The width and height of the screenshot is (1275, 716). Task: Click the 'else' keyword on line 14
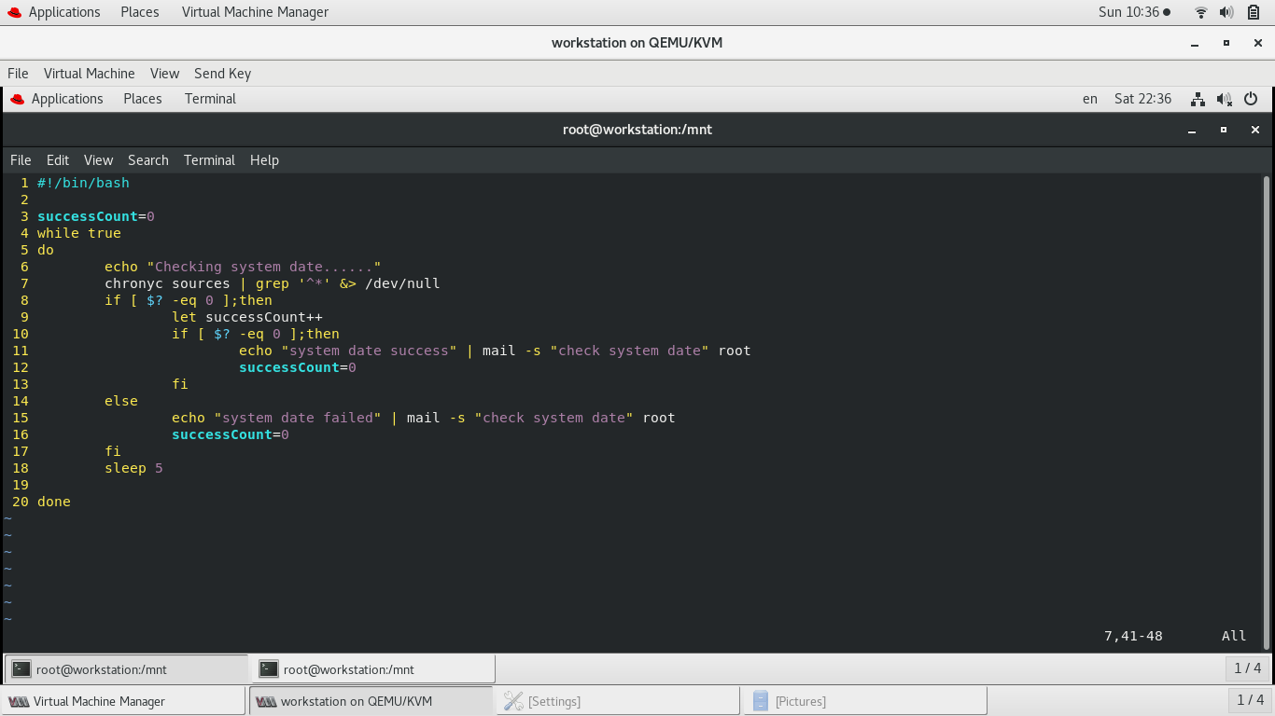[121, 401]
